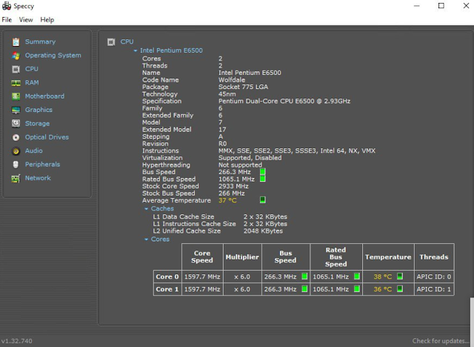The height and width of the screenshot is (347, 474).
Task: Click Core 0 Rated Bus Speed graph icon
Action: (357, 277)
